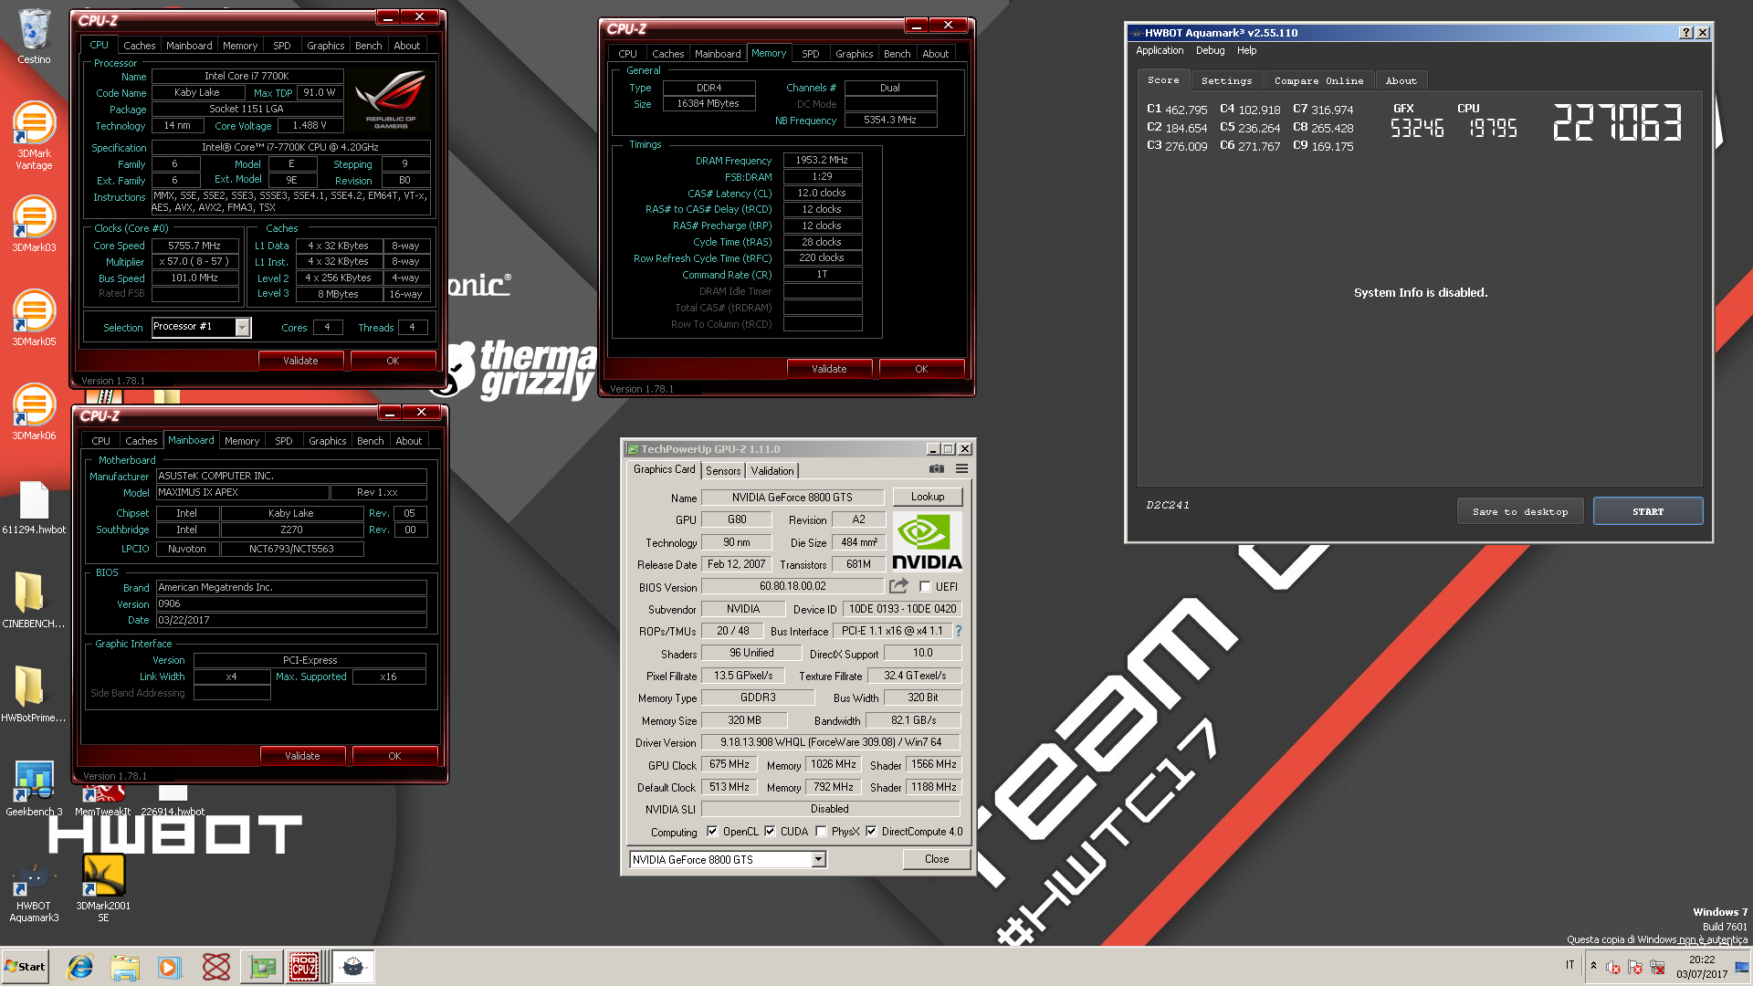Click Save to desktop in Aquamark
Image resolution: width=1753 pixels, height=986 pixels.
pyautogui.click(x=1519, y=511)
